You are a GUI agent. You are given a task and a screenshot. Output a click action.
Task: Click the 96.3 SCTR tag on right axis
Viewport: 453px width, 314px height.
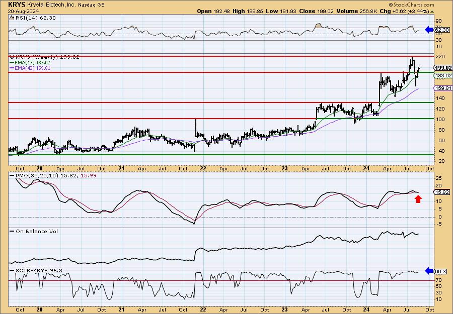pyautogui.click(x=441, y=272)
